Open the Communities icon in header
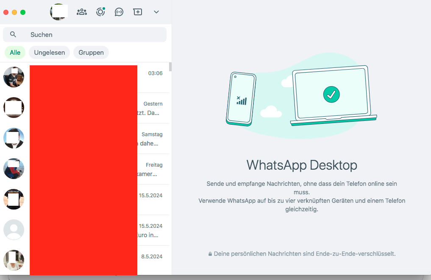 tap(81, 12)
